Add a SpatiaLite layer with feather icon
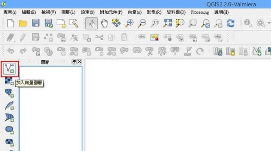Viewport: 271px width, 151px height. [9, 105]
